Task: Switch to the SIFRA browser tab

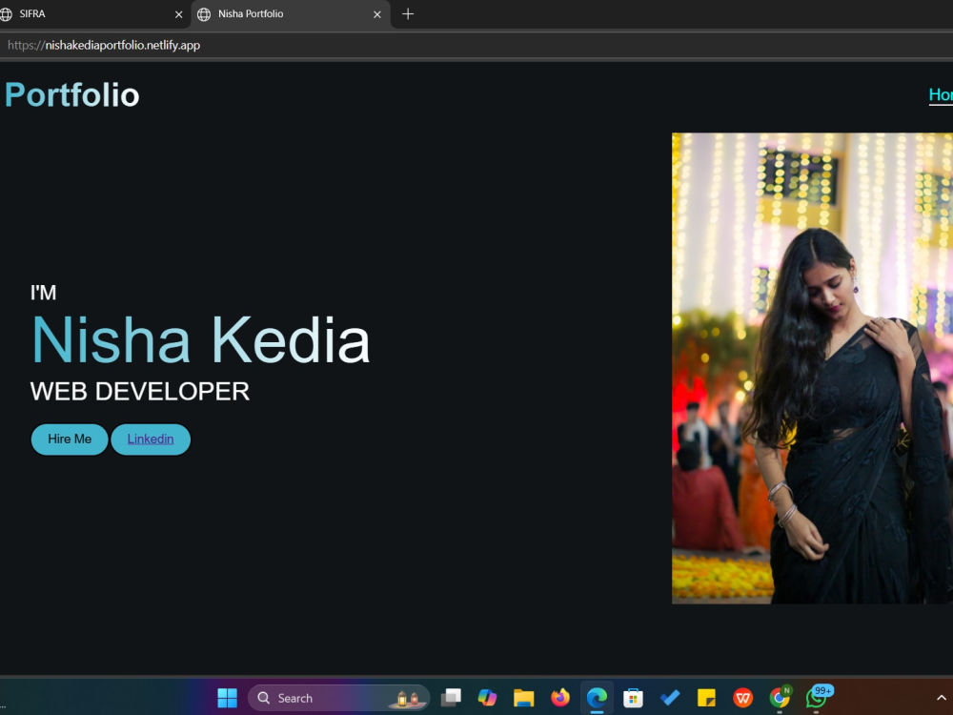Action: click(91, 14)
